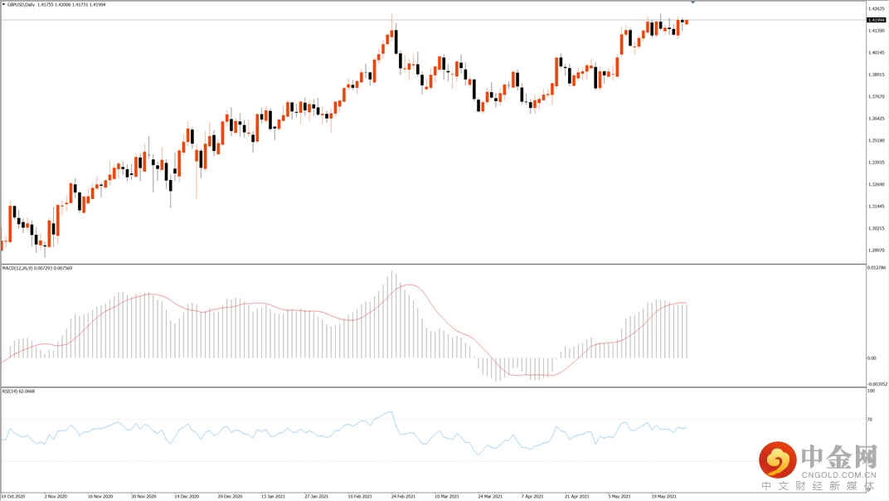The width and height of the screenshot is (889, 501).
Task: Click the 19 May 2021 date marker
Action: pyautogui.click(x=663, y=497)
